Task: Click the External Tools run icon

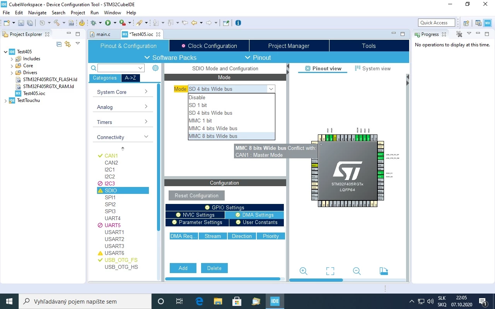Action: [x=122, y=23]
